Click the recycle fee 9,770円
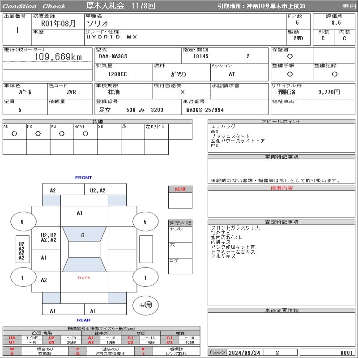Screen dimensions: 358x358 (329, 92)
